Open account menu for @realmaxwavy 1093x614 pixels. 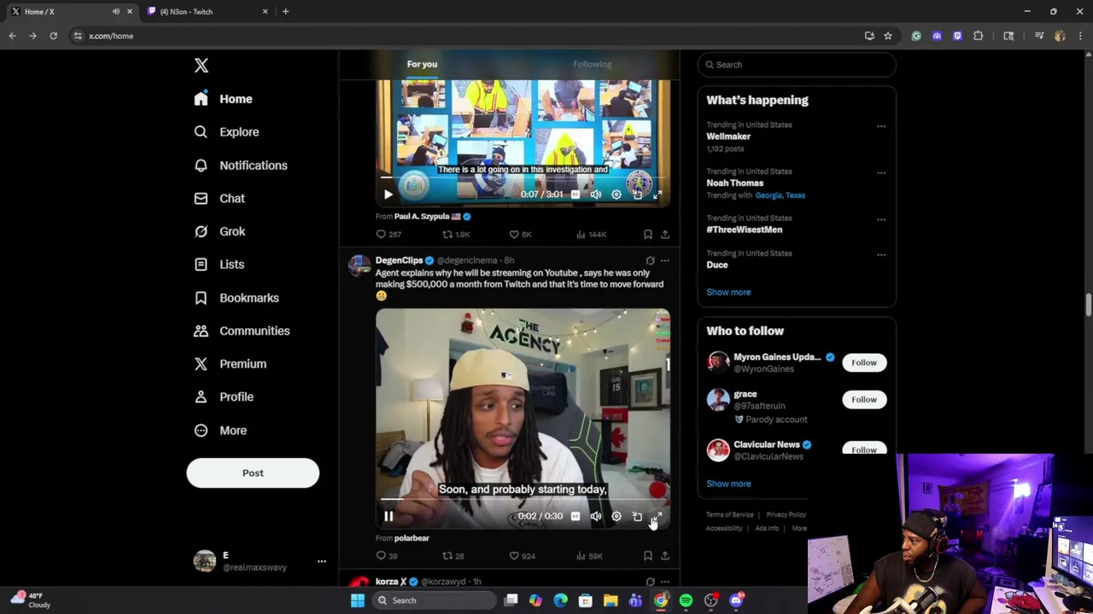[x=321, y=561]
